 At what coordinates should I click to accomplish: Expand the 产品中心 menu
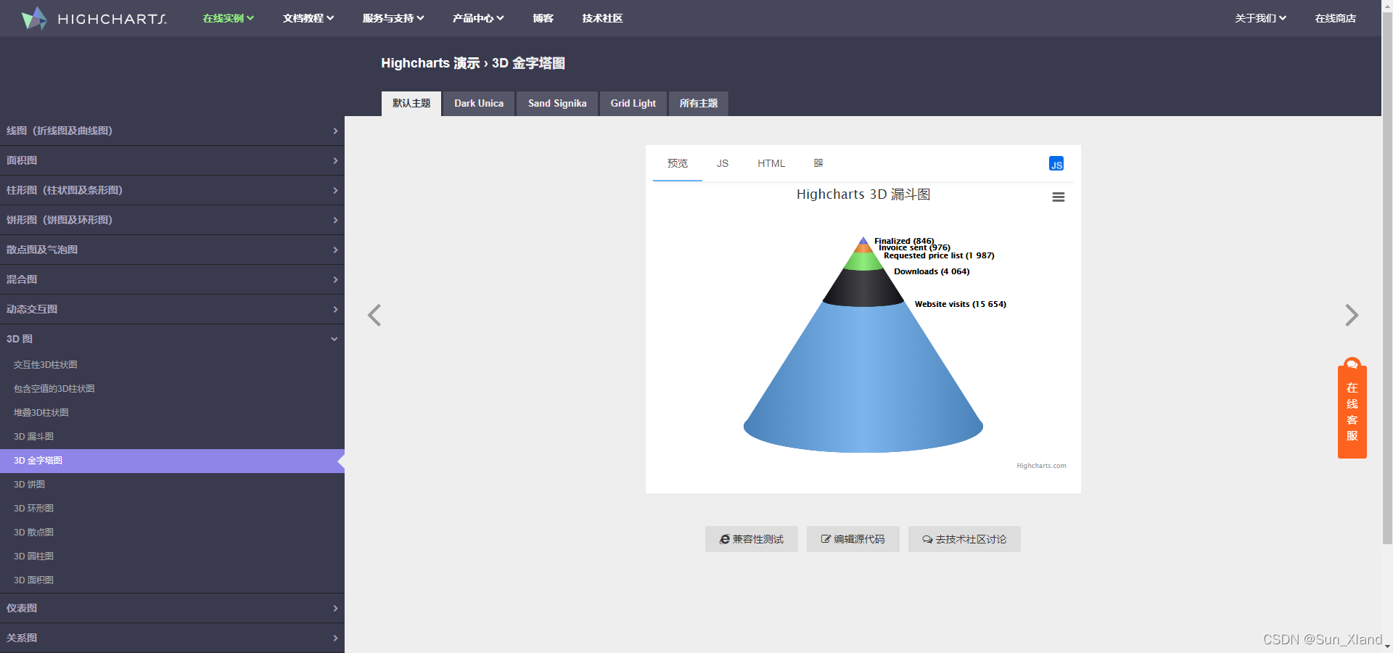478,18
